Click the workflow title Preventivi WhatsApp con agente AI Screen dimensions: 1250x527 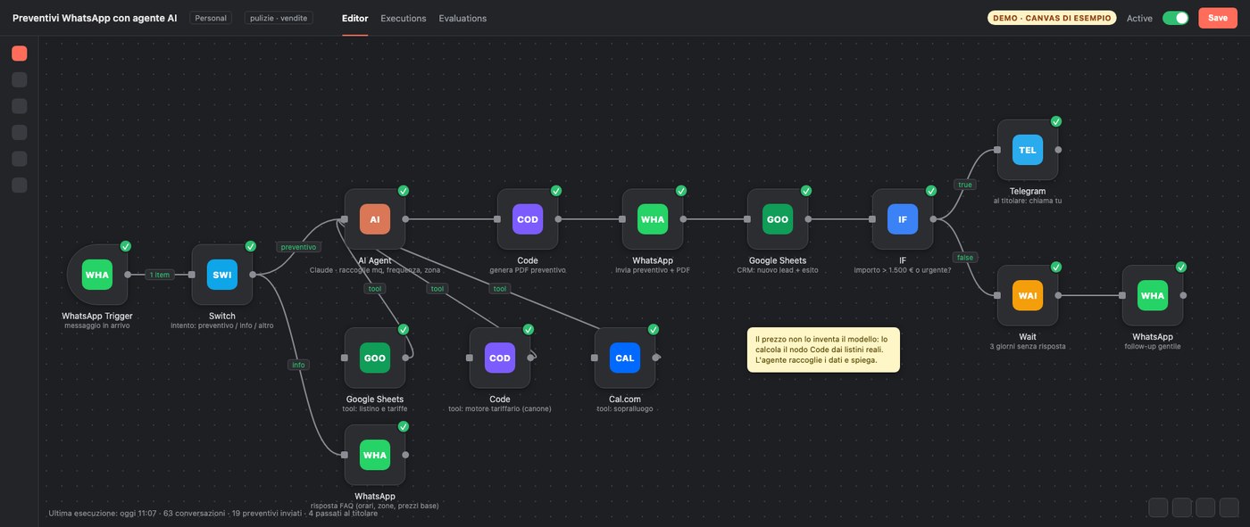coord(95,18)
